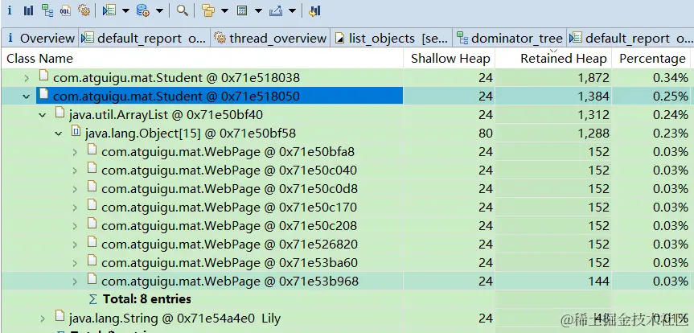
Task: Click the array icon of Object[15] @ 0x71e50bf58
Action: click(x=76, y=132)
